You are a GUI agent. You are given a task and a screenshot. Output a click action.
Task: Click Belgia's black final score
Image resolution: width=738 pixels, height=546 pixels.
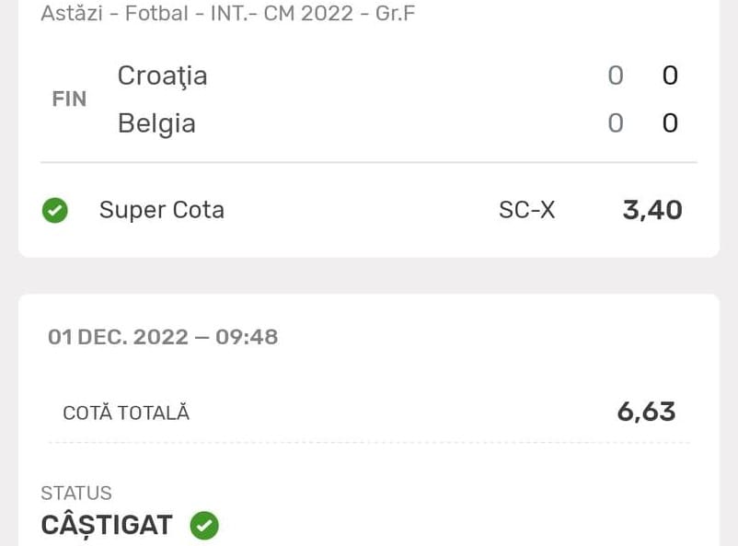pyautogui.click(x=670, y=123)
